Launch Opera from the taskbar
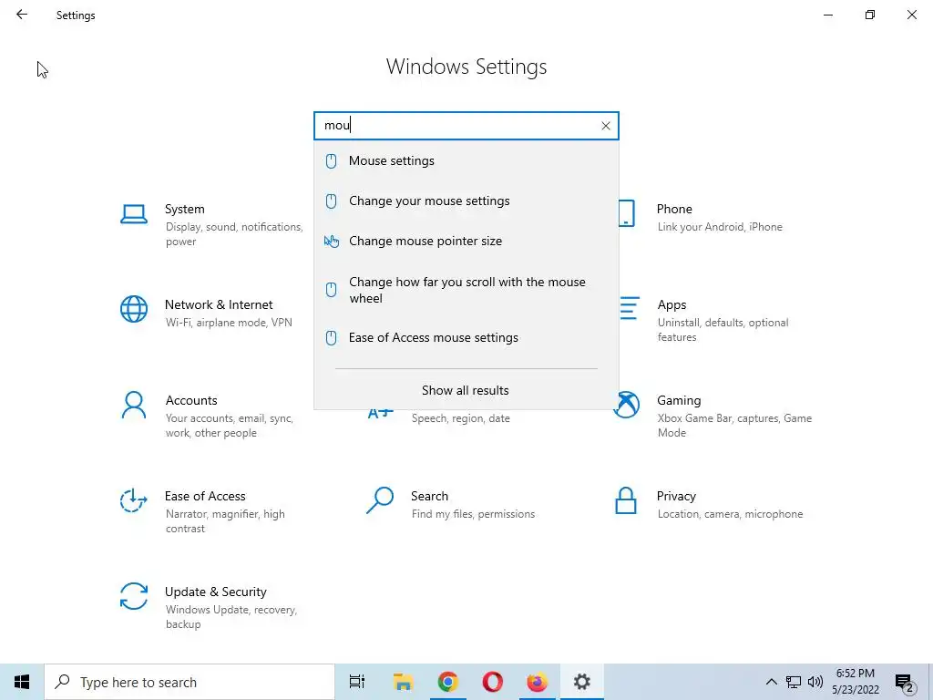The width and height of the screenshot is (933, 700). click(493, 682)
